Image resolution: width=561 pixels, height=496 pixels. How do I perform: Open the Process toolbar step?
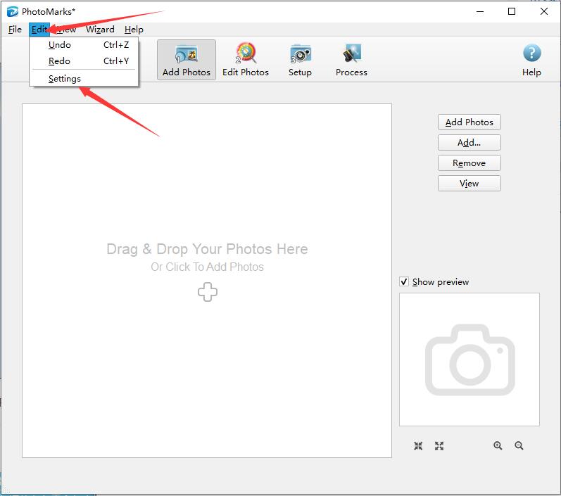[351, 60]
